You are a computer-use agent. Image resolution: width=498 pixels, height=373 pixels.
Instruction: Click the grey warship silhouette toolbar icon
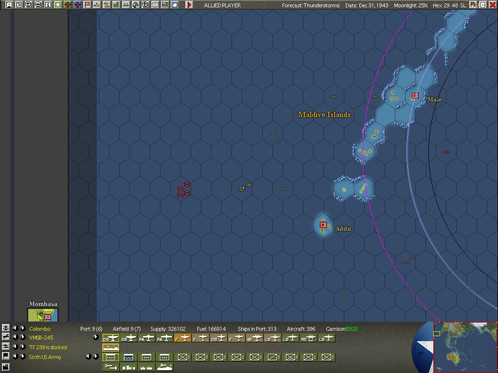pos(126,5)
